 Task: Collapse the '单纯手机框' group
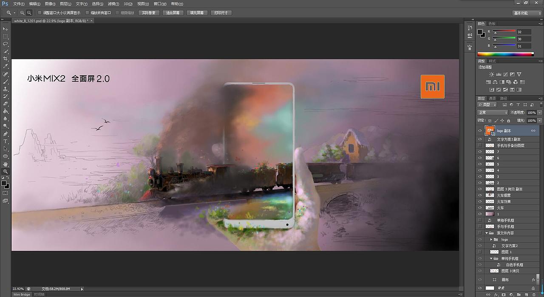click(x=491, y=258)
